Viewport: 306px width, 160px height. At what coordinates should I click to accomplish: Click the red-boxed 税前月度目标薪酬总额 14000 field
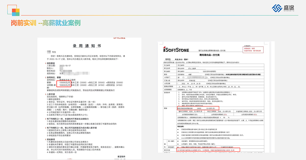click(x=197, y=108)
